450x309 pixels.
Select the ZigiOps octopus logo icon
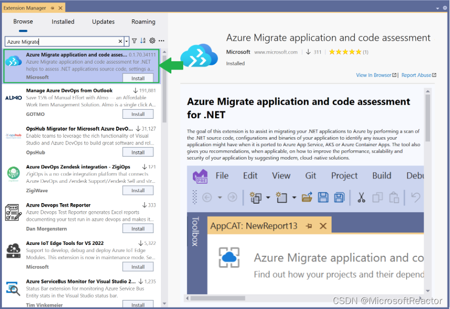pyautogui.click(x=13, y=174)
